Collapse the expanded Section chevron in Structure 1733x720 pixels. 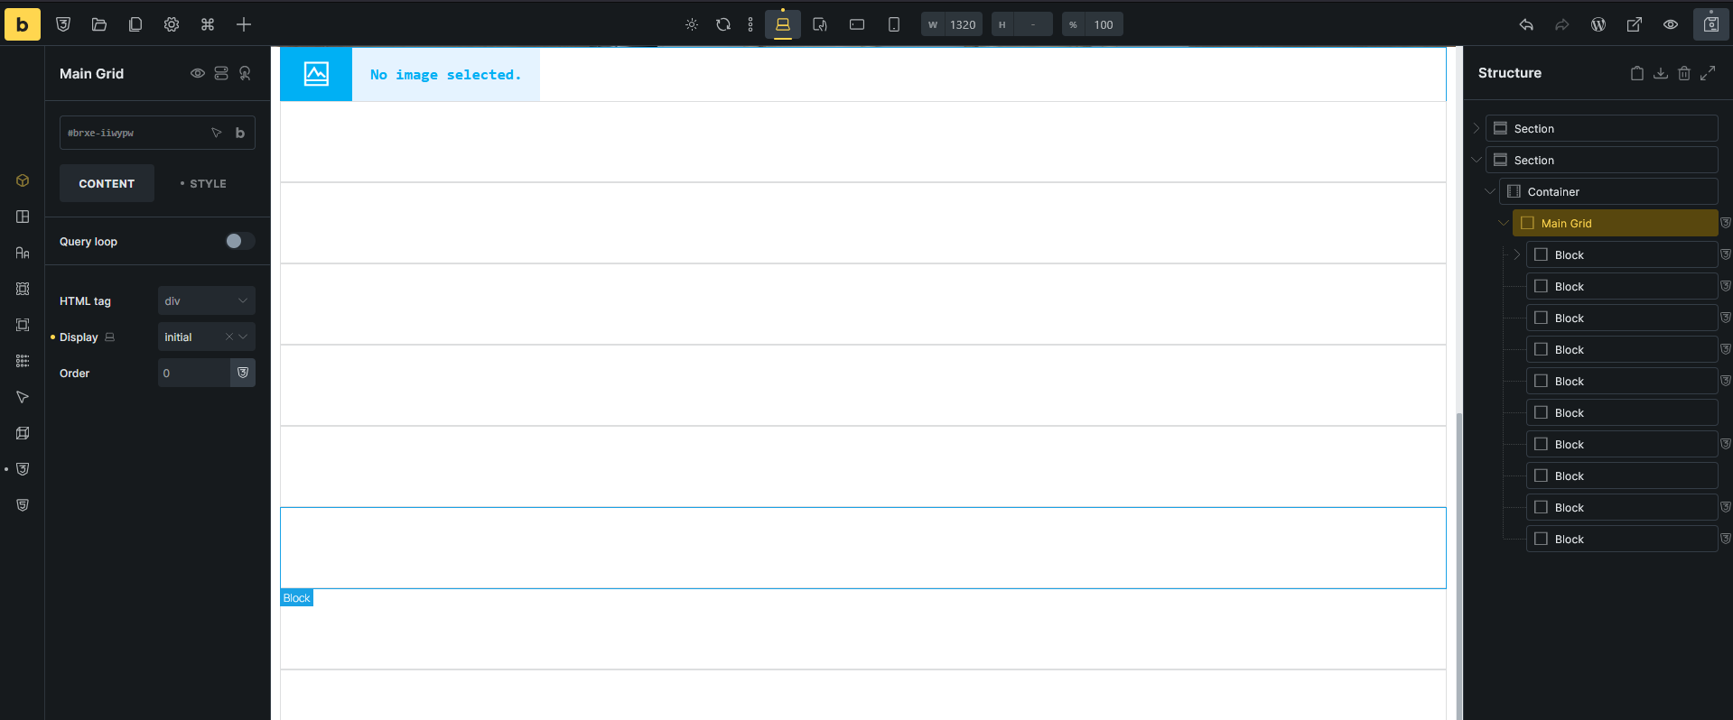(1477, 160)
